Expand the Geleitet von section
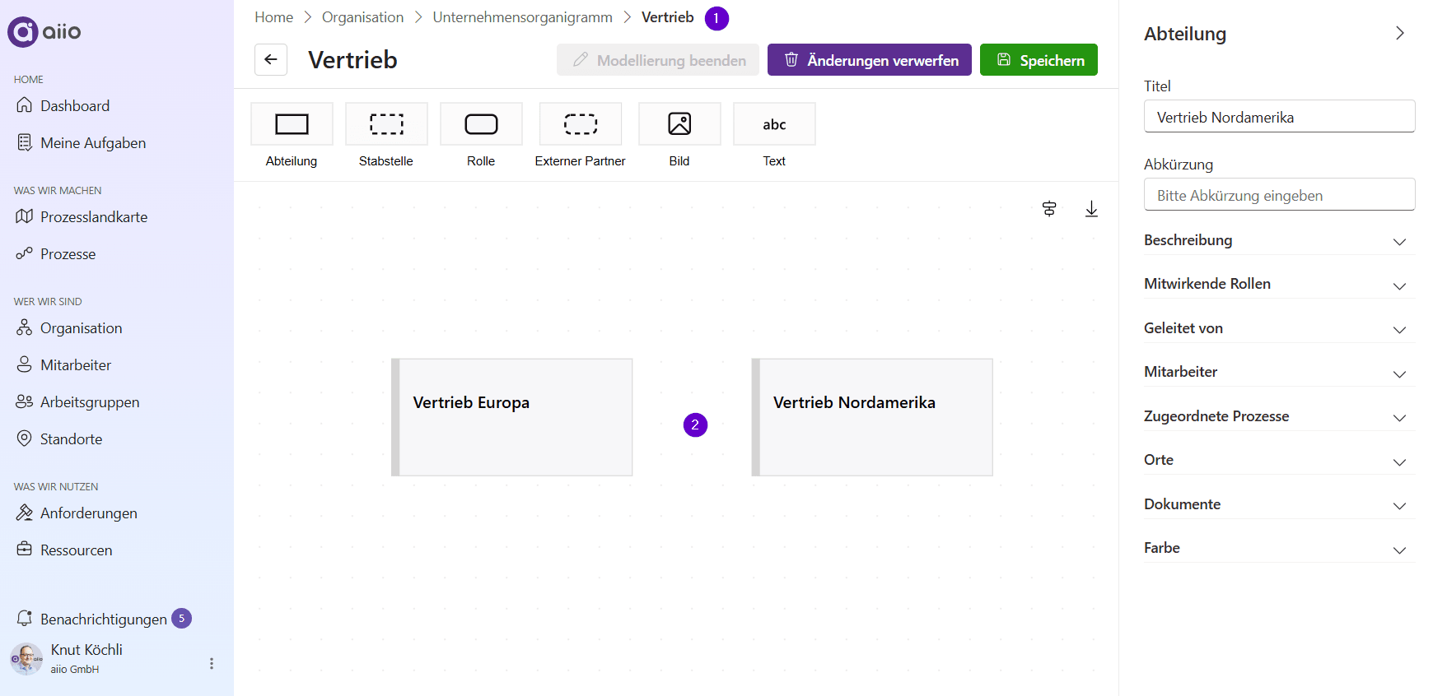Viewport: 1433px width, 696px height. point(1279,328)
